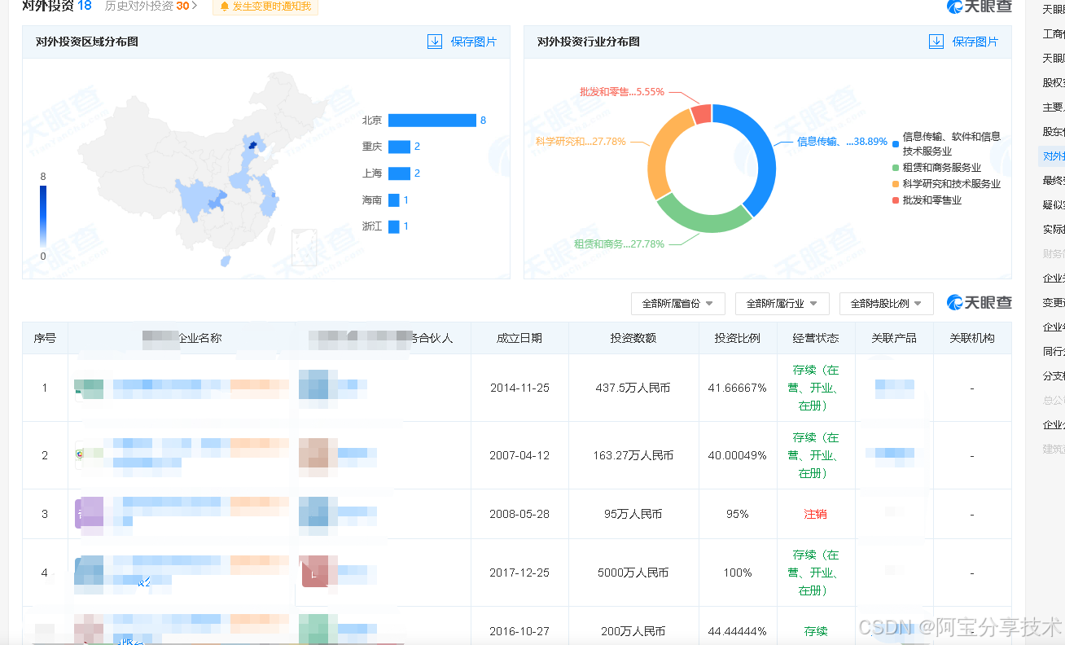Select 工商 in the right side navigation
Viewport: 1065px width, 645px height.
coord(1054,34)
